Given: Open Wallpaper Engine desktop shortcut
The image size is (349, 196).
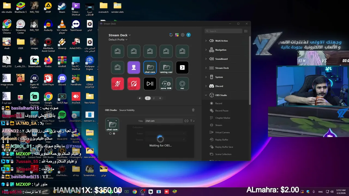Looking at the screenshot, I should [90, 63].
